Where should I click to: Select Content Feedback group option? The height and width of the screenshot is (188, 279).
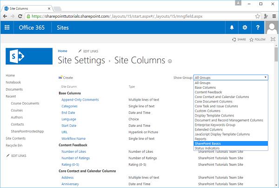click(x=231, y=92)
